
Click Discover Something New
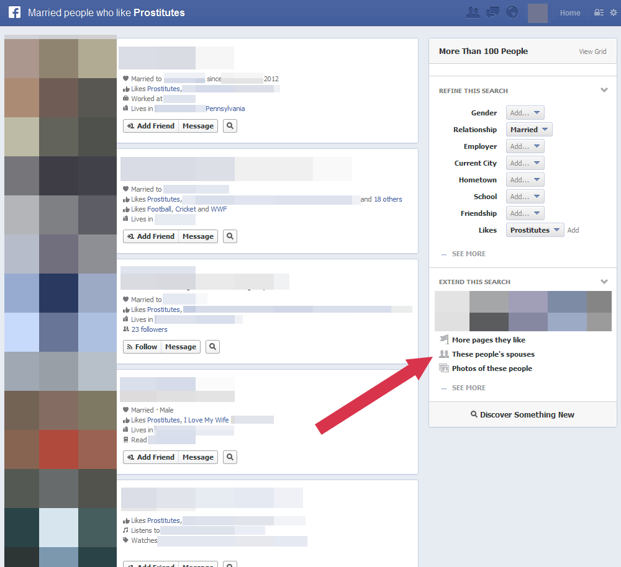pyautogui.click(x=522, y=414)
